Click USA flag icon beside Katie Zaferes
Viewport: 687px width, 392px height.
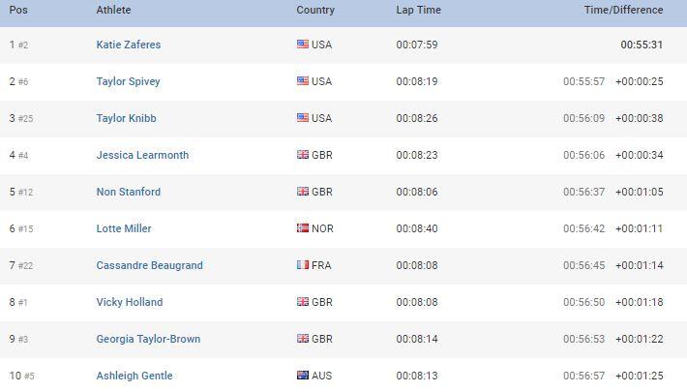pos(303,45)
